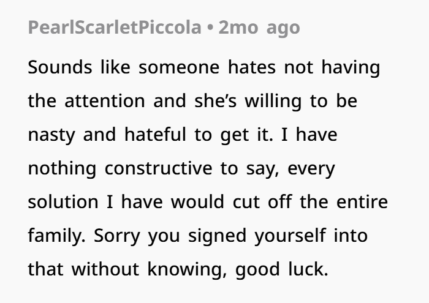Click the words 'good luck.' ending the comment
The image size is (429, 303).
click(282, 269)
